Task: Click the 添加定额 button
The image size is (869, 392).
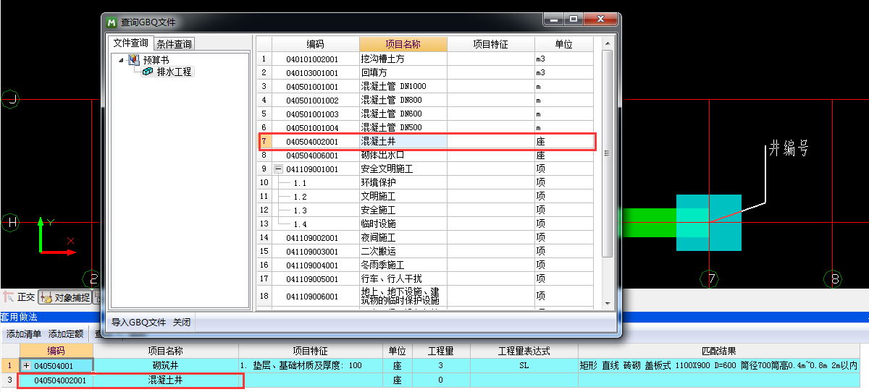Action: pyautogui.click(x=66, y=334)
